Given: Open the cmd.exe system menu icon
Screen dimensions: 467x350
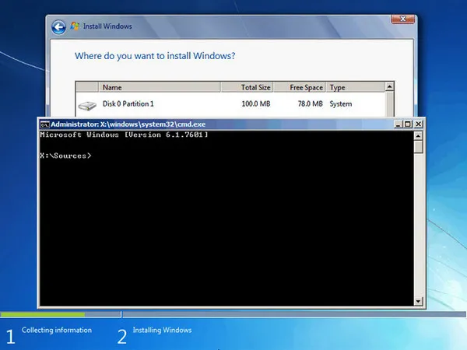Looking at the screenshot, I should pos(44,124).
